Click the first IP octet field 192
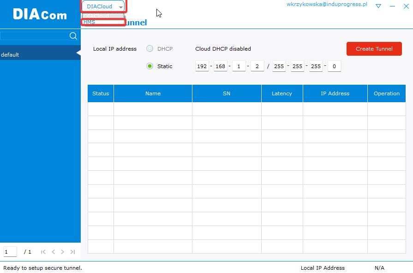The height and width of the screenshot is (273, 413). (202, 66)
